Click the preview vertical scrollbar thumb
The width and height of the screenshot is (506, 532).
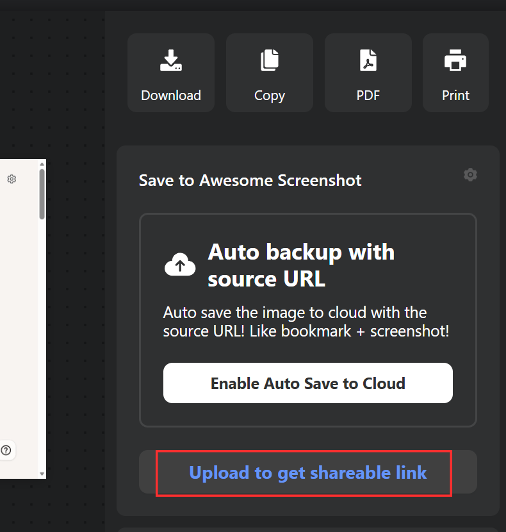pyautogui.click(x=42, y=194)
